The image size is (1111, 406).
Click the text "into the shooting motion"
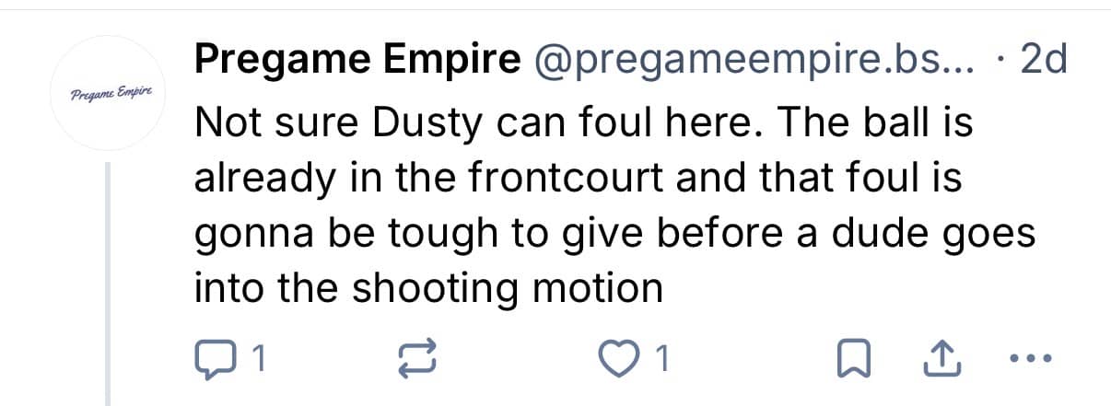[x=428, y=287]
